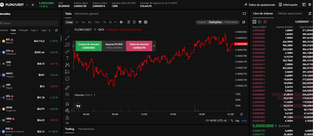Image resolution: width=313 pixels, height=136 pixels.
Task: Set chart interval to 1s
Action: pyautogui.click(x=77, y=22)
